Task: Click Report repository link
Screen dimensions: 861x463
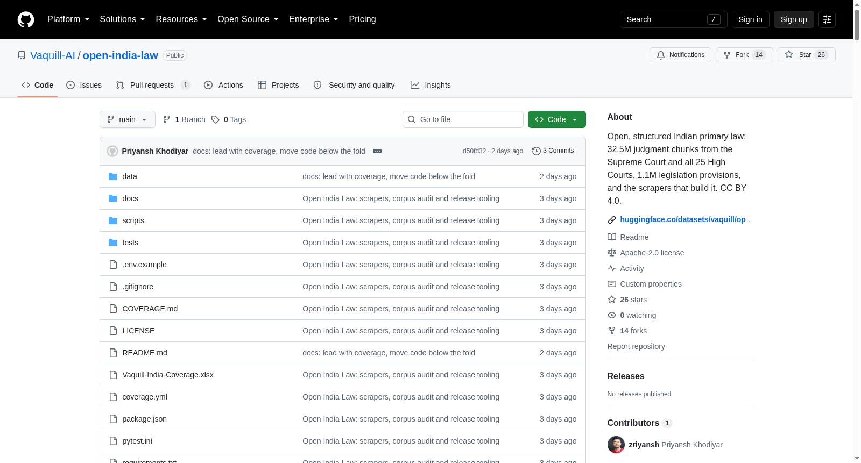Action: pos(636,346)
